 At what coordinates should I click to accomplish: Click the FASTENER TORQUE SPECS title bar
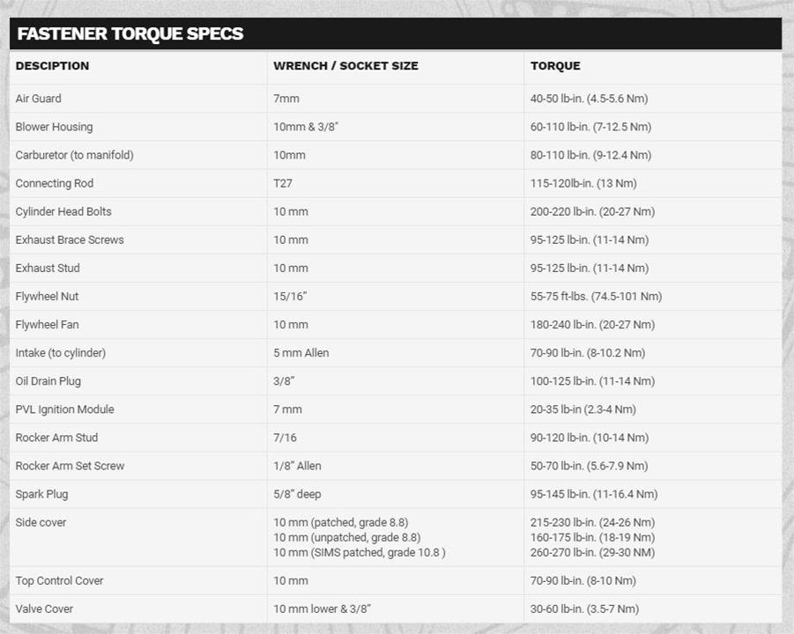point(396,33)
